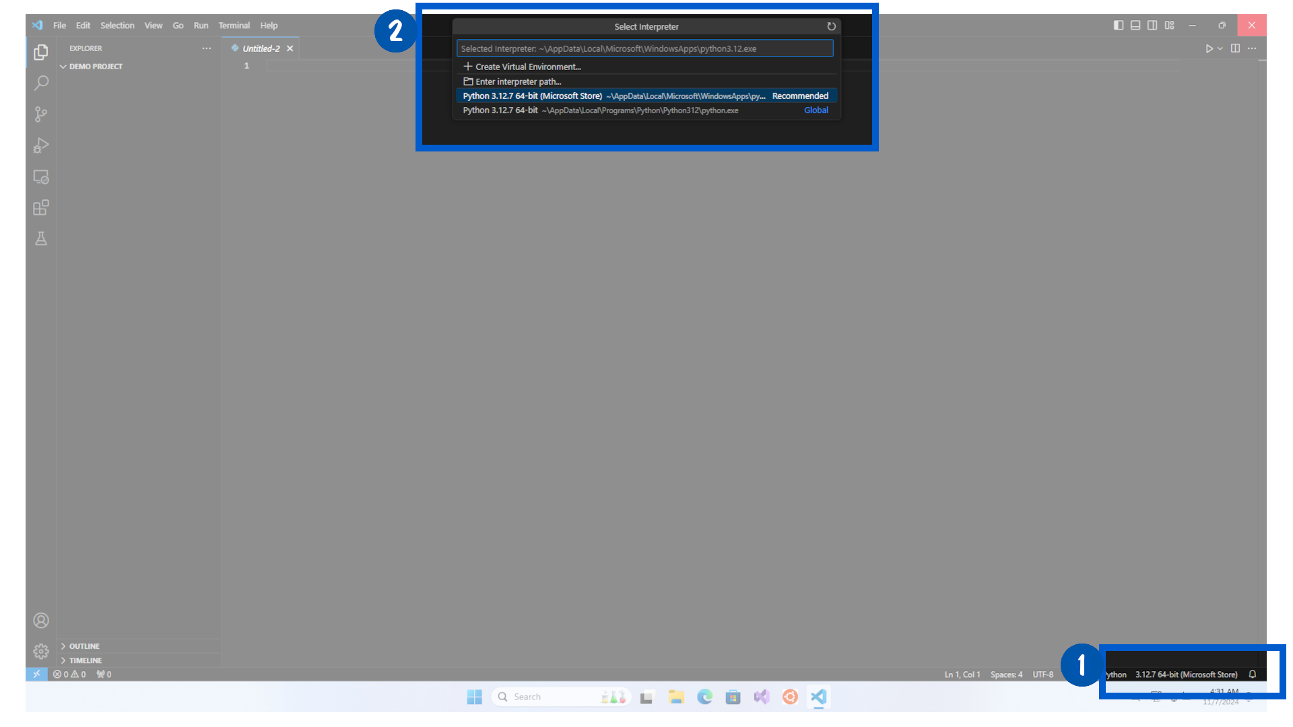Select the Untitled-2 editor tab
The image size is (1293, 727).
[261, 48]
